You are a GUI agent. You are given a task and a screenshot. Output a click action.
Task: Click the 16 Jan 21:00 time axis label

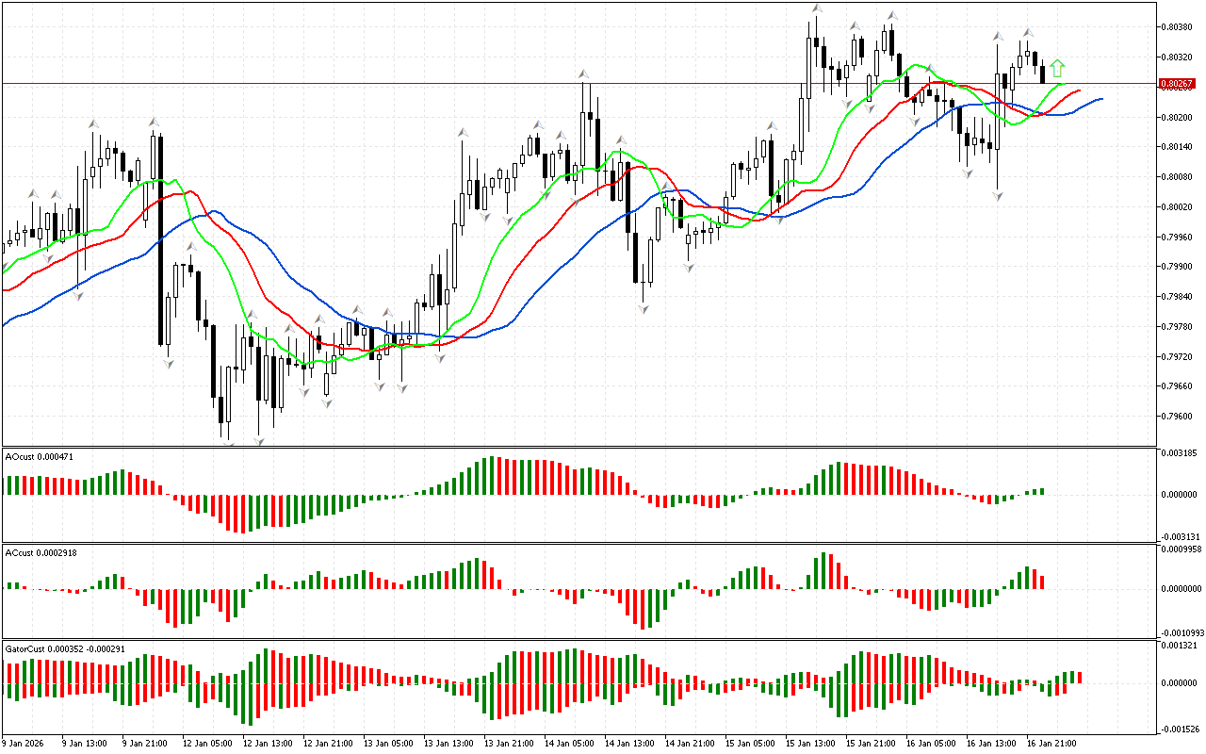point(1051,743)
